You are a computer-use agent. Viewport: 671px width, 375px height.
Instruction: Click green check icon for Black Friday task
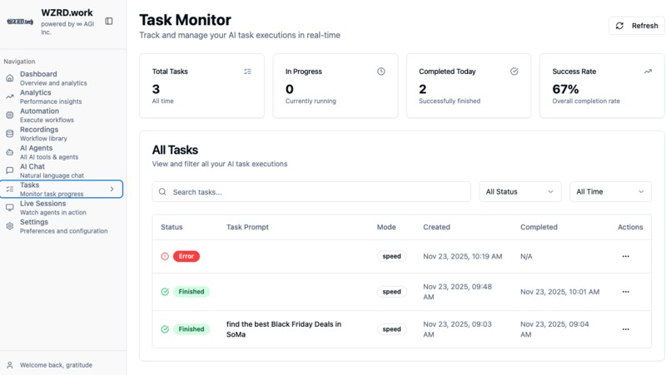[165, 329]
